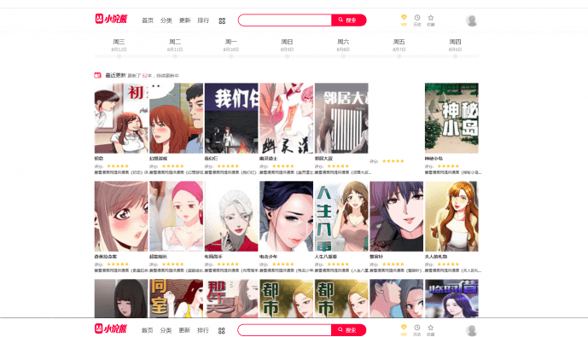This screenshot has width=588, height=337.
Task: Open the 幻想游戏 comic cover
Action: 177,118
